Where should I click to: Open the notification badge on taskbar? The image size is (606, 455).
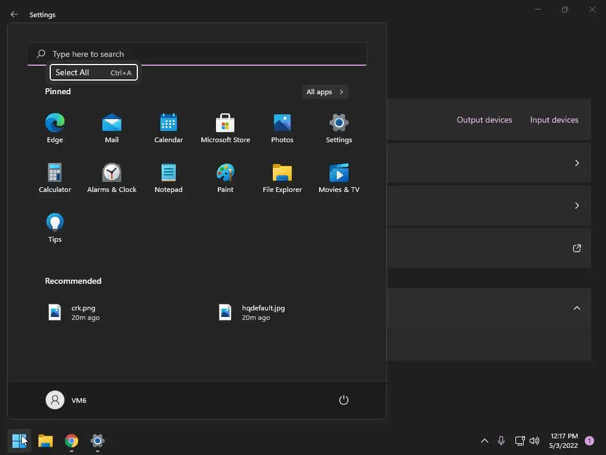point(589,441)
